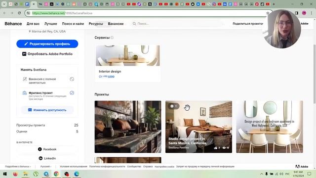Open the Behance home logo
The image size is (316, 178).
(13, 24)
